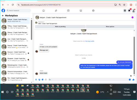Click the 6092818489 phone number message
Image resolution: width=137 pixels, height=100 pixels.
(x=43, y=73)
